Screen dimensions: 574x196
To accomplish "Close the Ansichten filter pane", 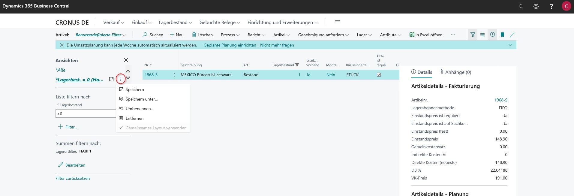I will pos(126,60).
